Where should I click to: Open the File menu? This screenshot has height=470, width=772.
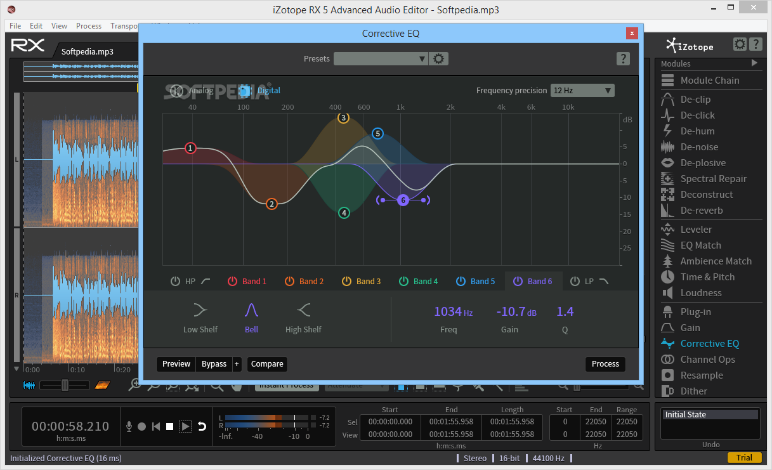15,26
